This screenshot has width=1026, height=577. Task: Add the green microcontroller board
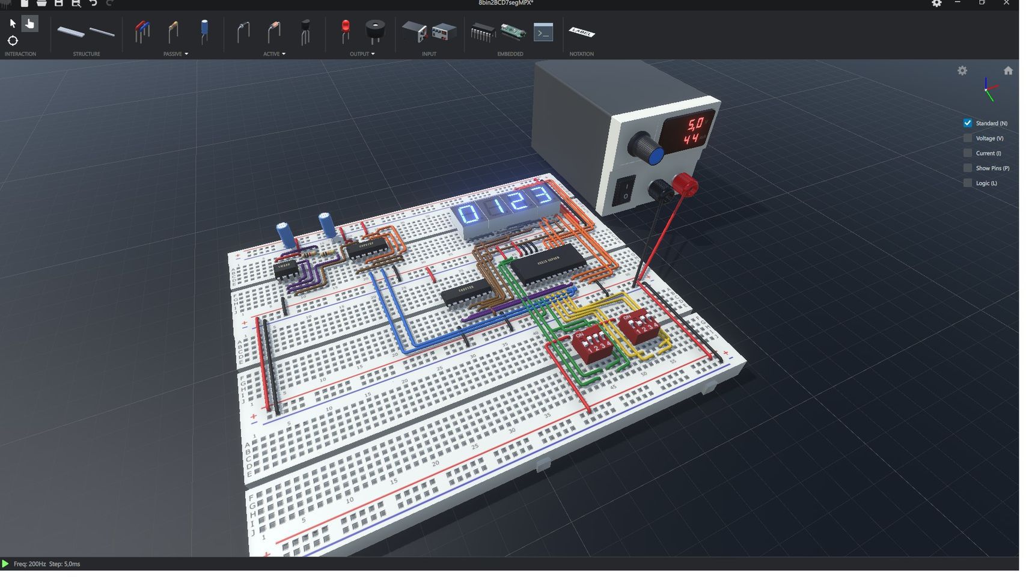[513, 32]
